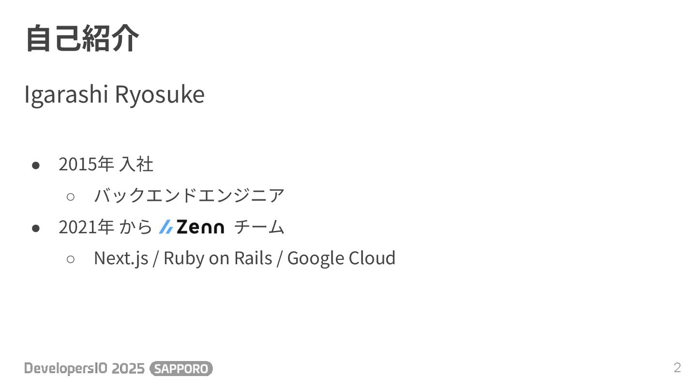Viewport: 697px width, 392px height.
Task: Click the バックエンドエンジニア sub-bullet
Action: tap(189, 196)
